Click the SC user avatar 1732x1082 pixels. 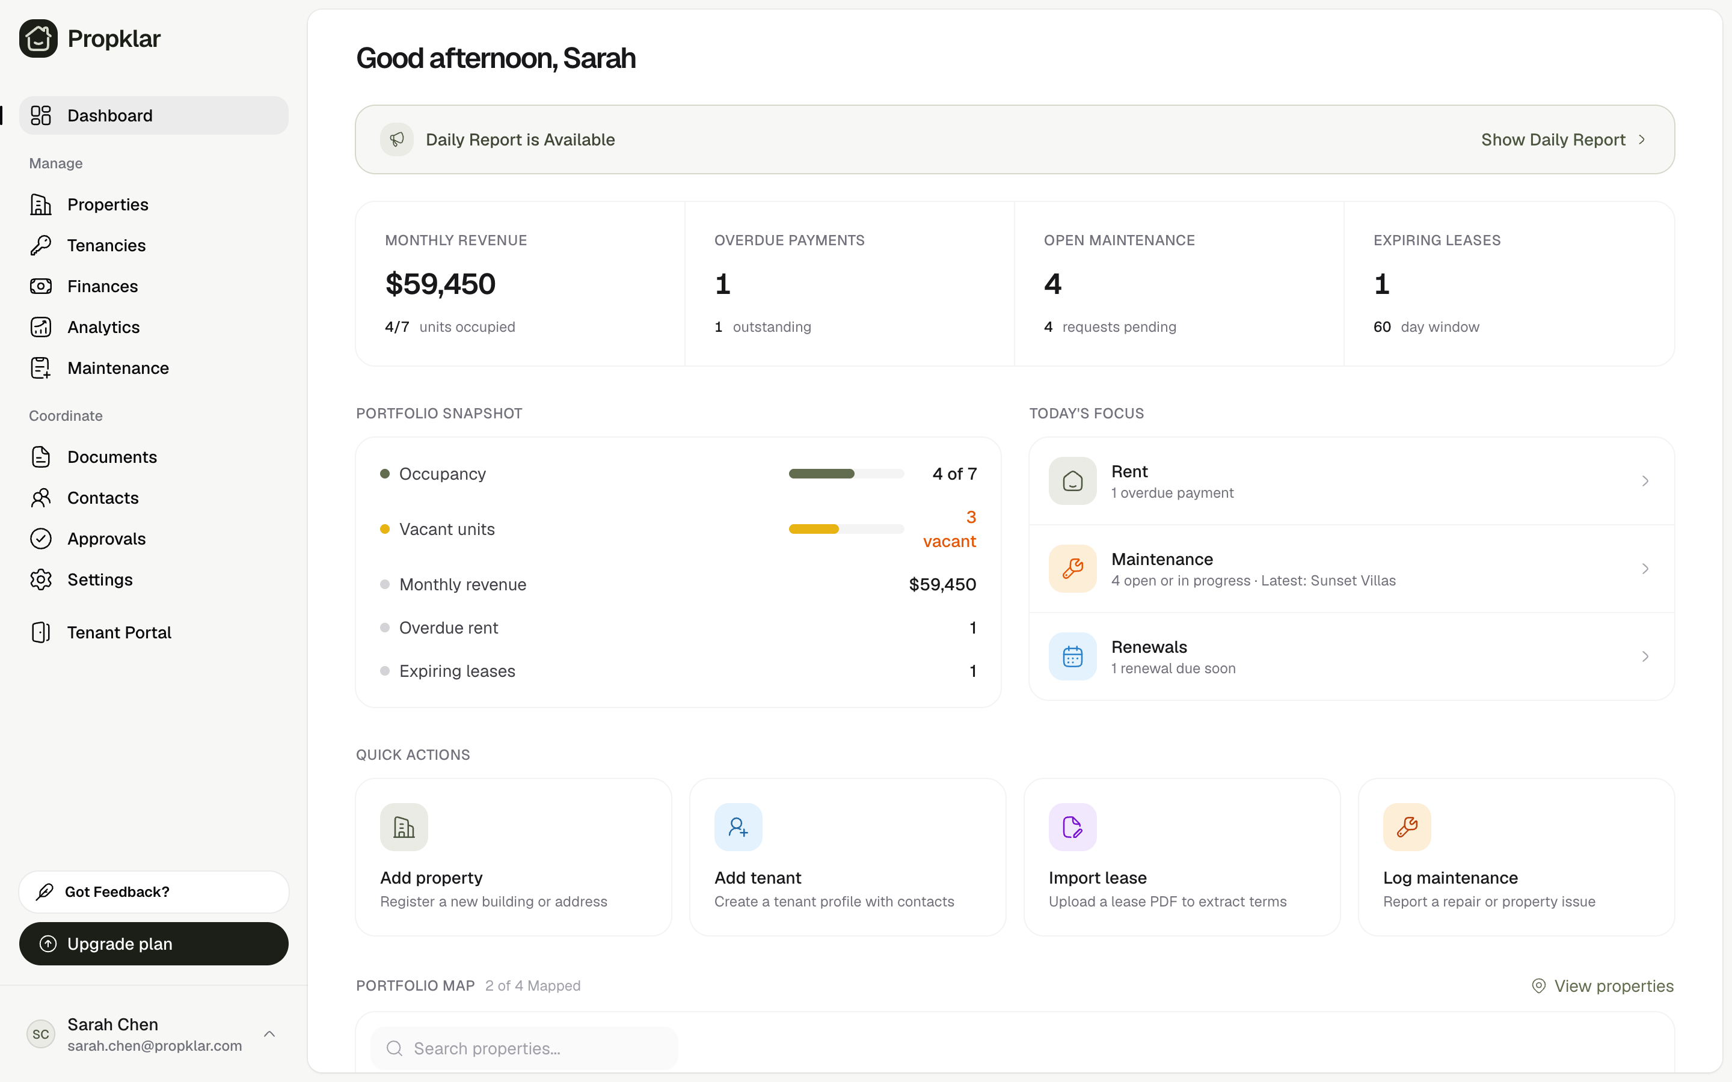(x=41, y=1034)
